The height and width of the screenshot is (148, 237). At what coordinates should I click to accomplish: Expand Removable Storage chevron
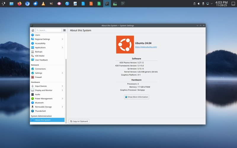62,107
